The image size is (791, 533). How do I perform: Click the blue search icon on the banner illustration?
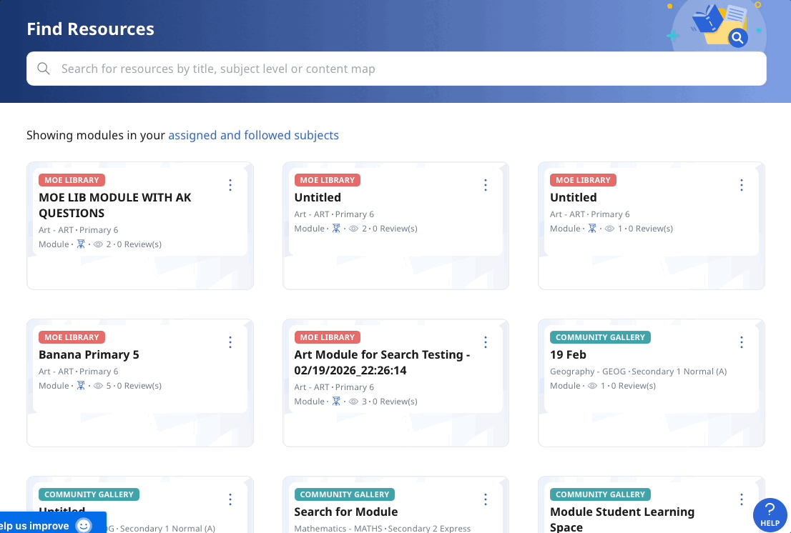coord(738,39)
